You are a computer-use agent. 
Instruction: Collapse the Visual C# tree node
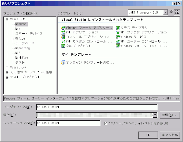click(7, 20)
